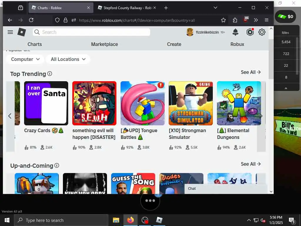Open the Windows Start menu
This screenshot has width=301, height=226.
tap(7, 220)
